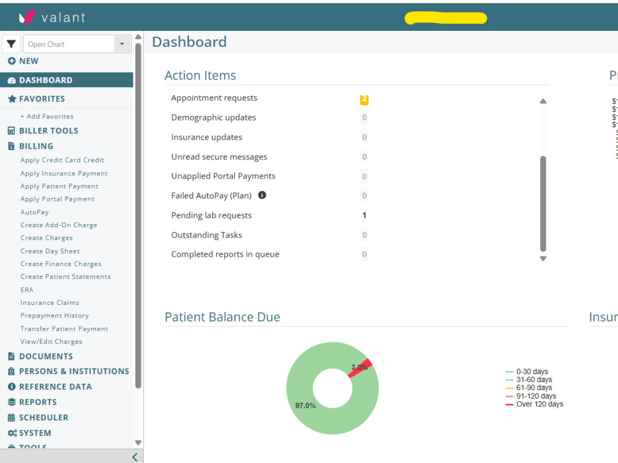Click the sidebar scroll down arrow
This screenshot has width=618, height=463.
pos(138,443)
